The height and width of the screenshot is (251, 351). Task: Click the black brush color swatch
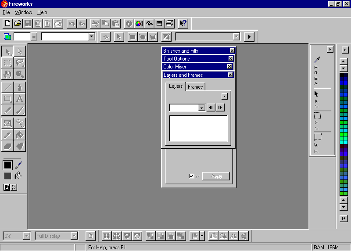click(7, 165)
